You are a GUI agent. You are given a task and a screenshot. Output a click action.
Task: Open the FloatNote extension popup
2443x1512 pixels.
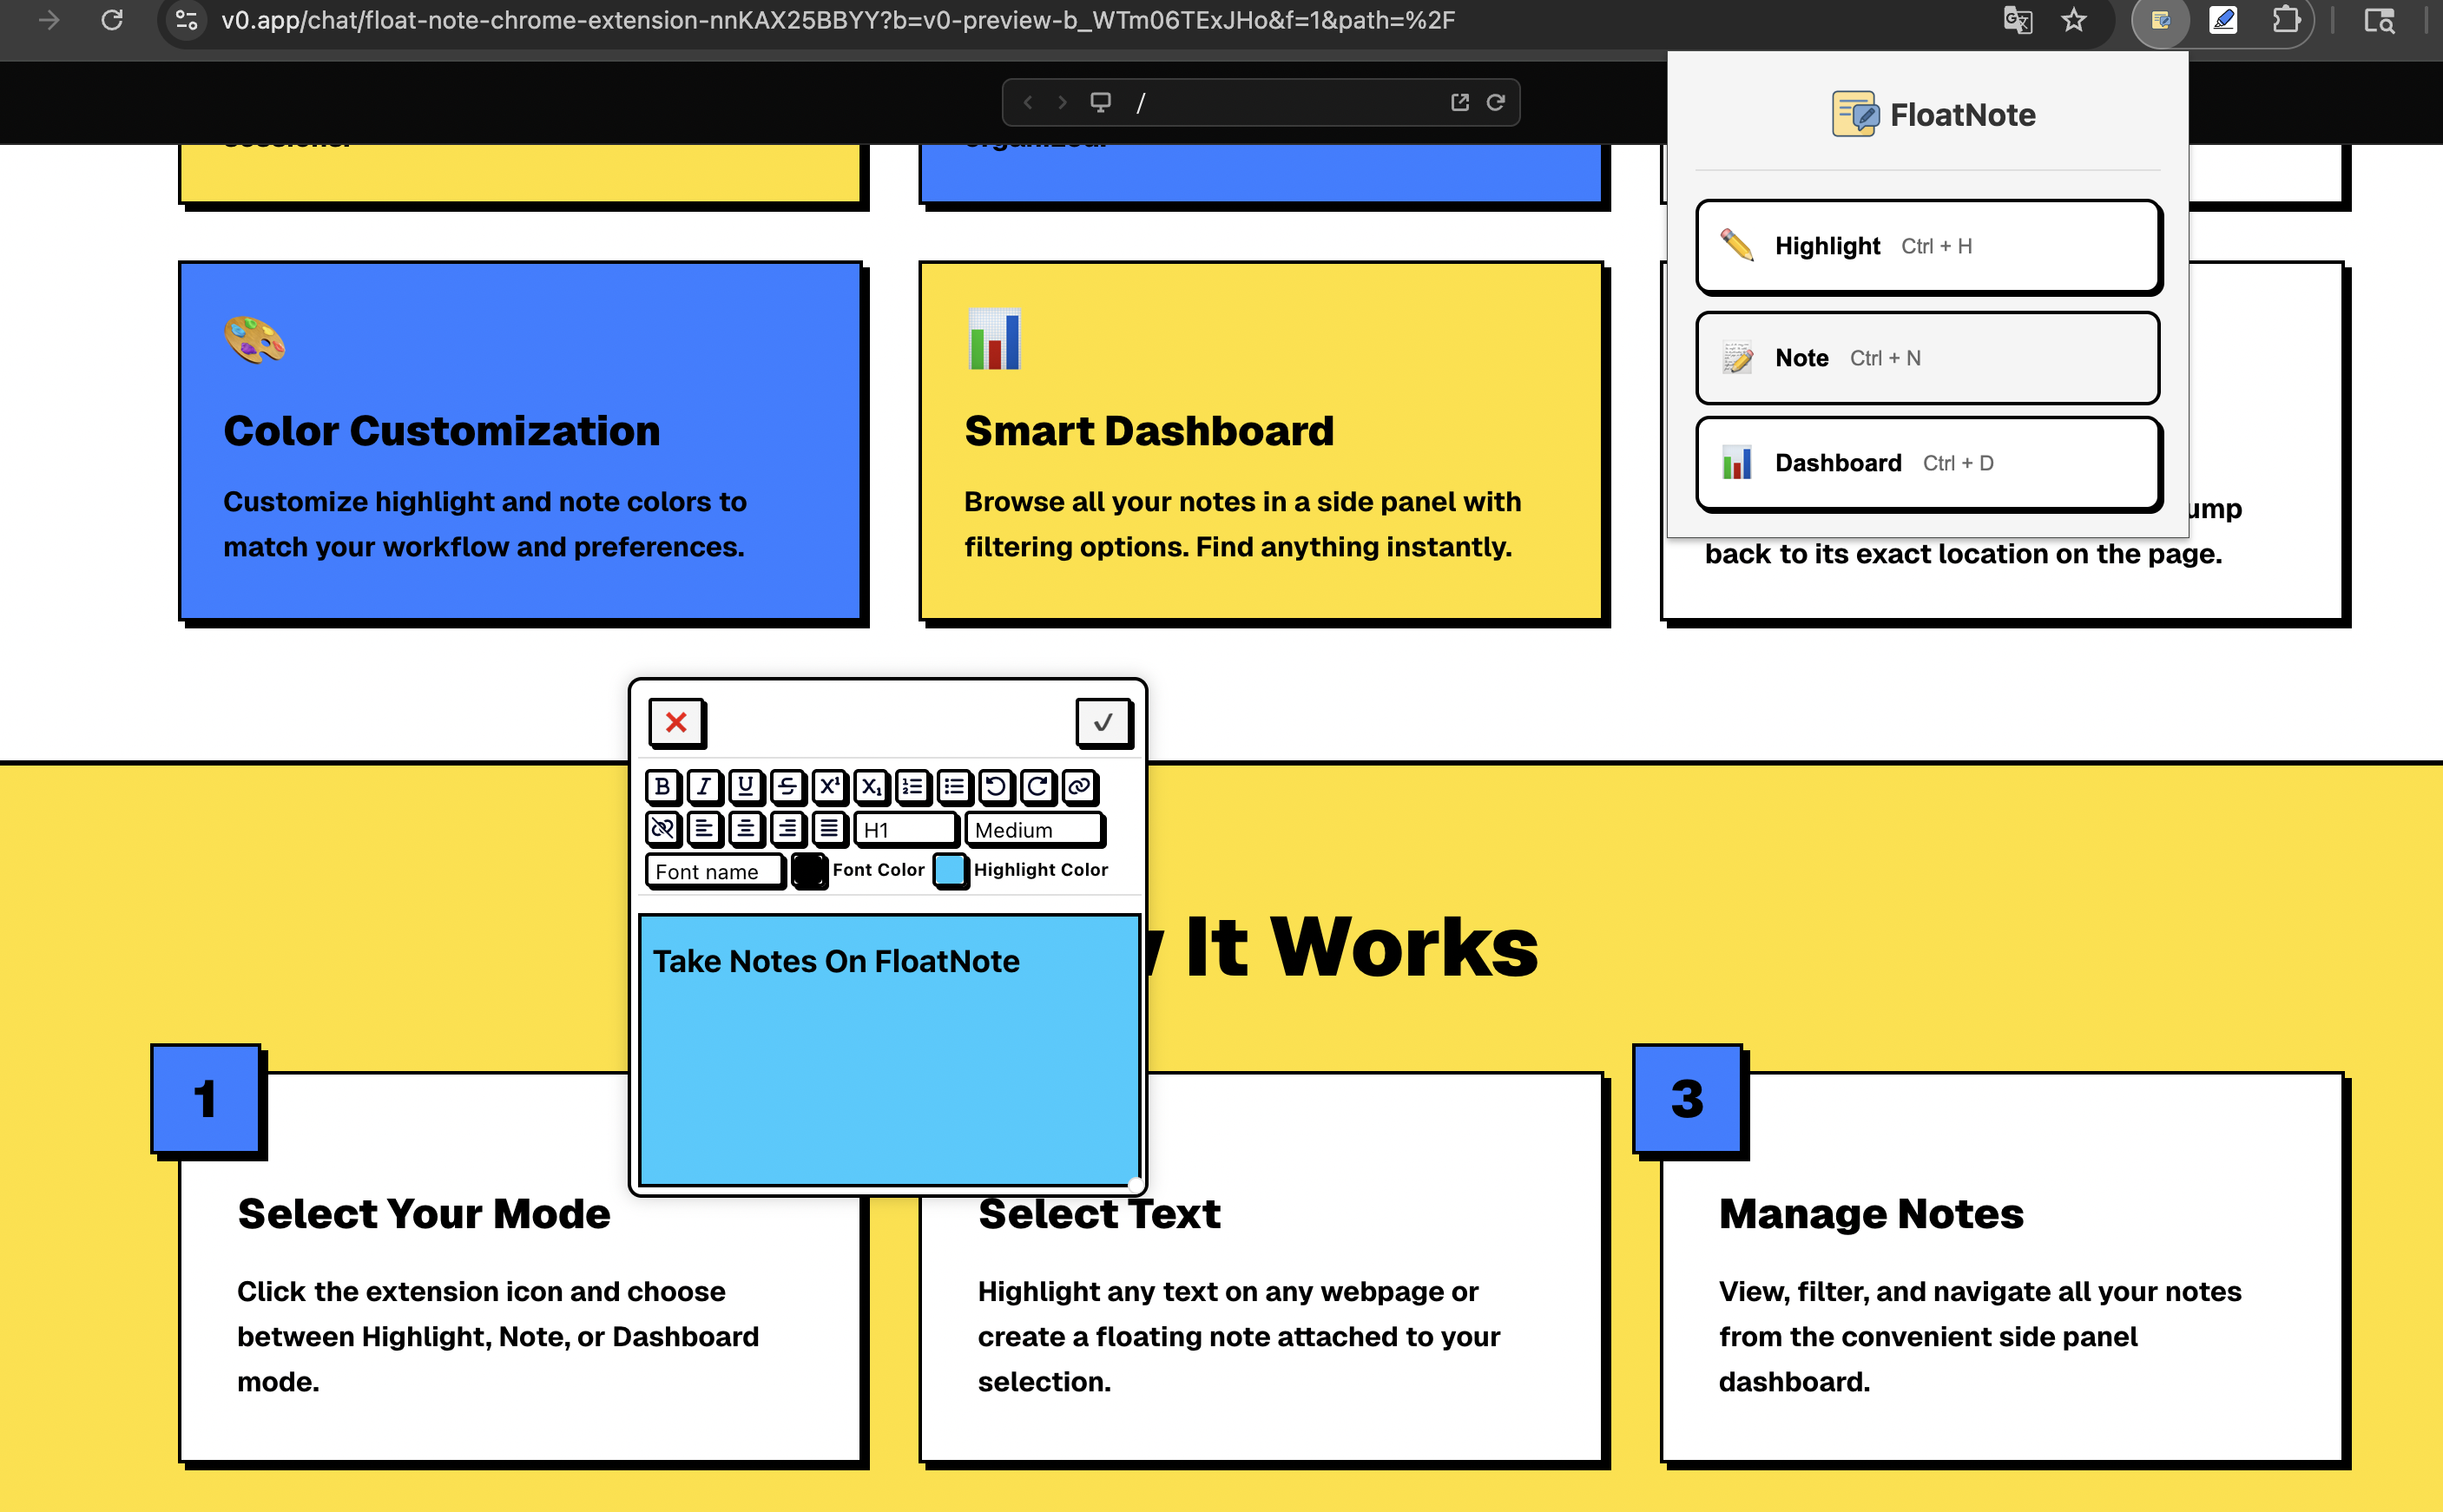[x=2159, y=20]
